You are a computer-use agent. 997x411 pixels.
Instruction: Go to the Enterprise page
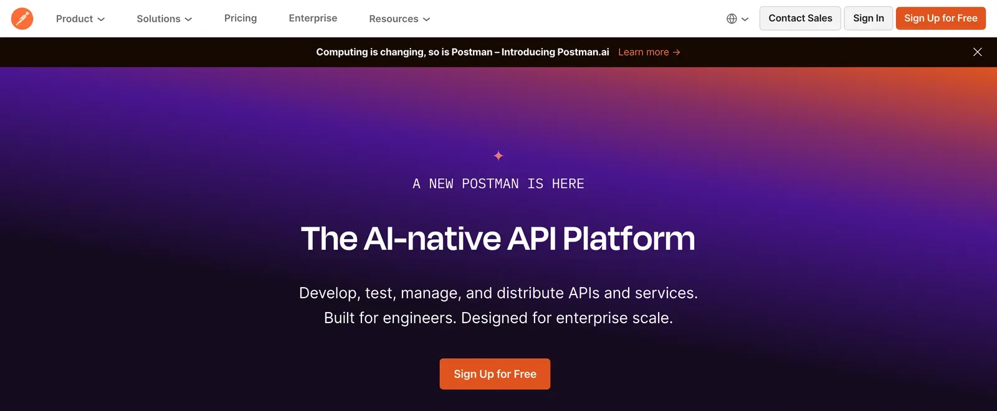coord(313,18)
